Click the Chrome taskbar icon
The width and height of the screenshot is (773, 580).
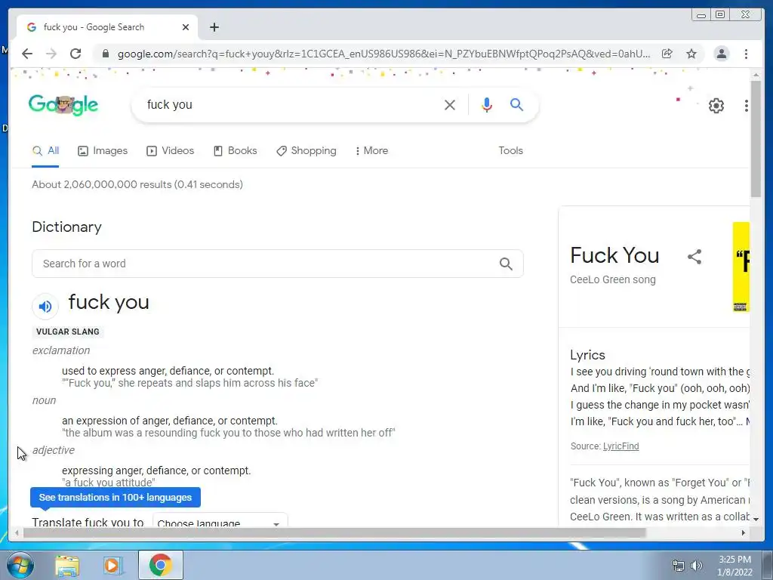[160, 565]
